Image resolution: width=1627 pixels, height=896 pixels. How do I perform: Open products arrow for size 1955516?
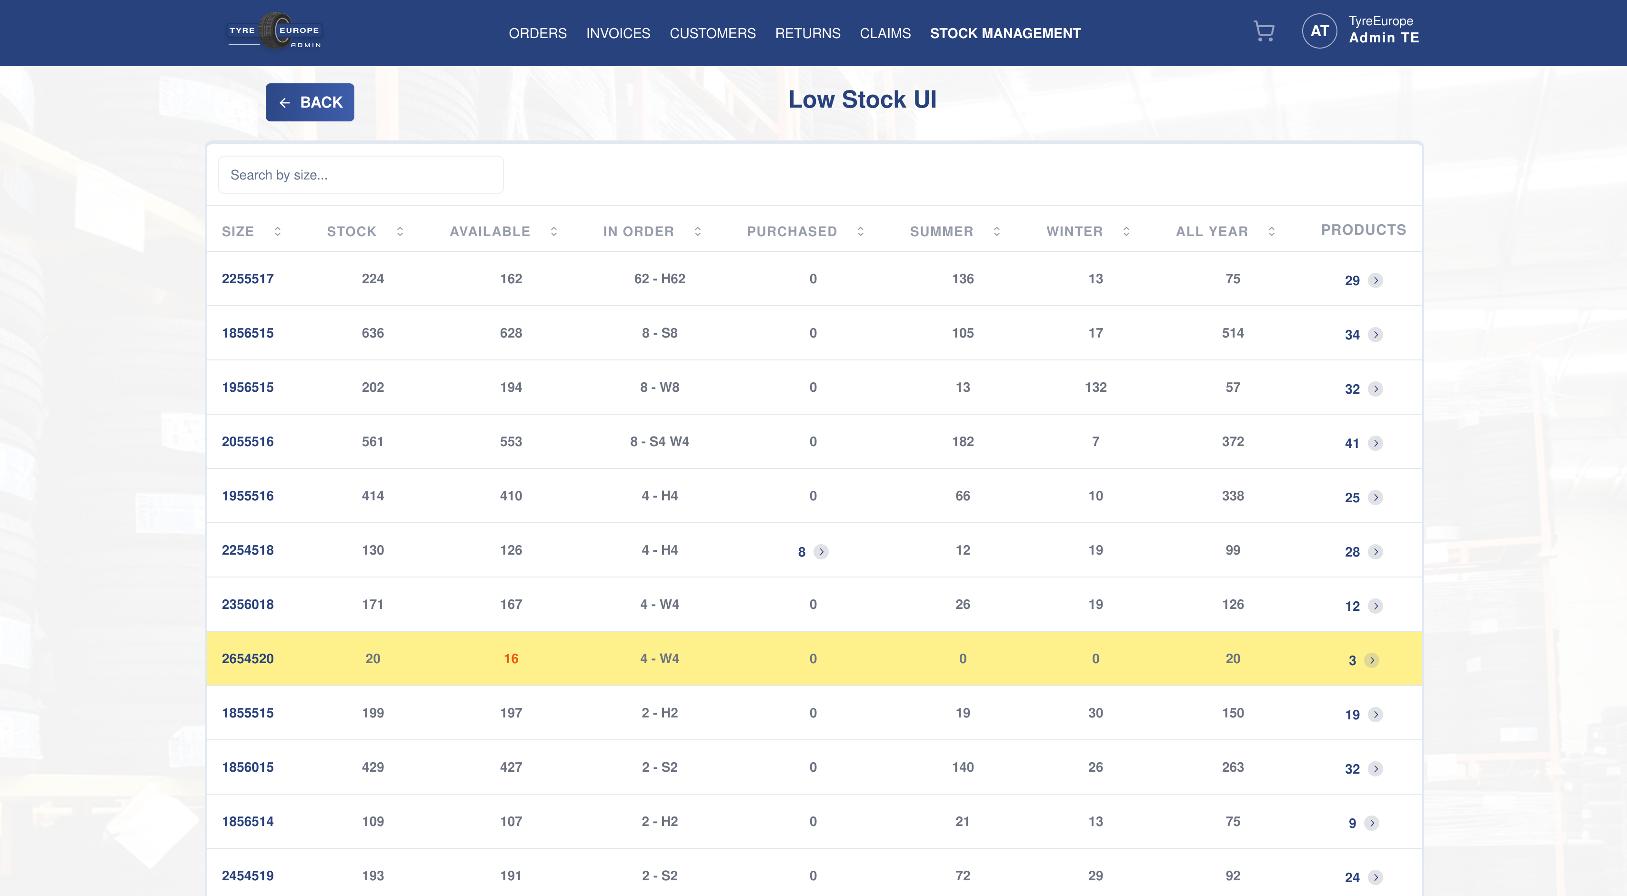[x=1376, y=498]
